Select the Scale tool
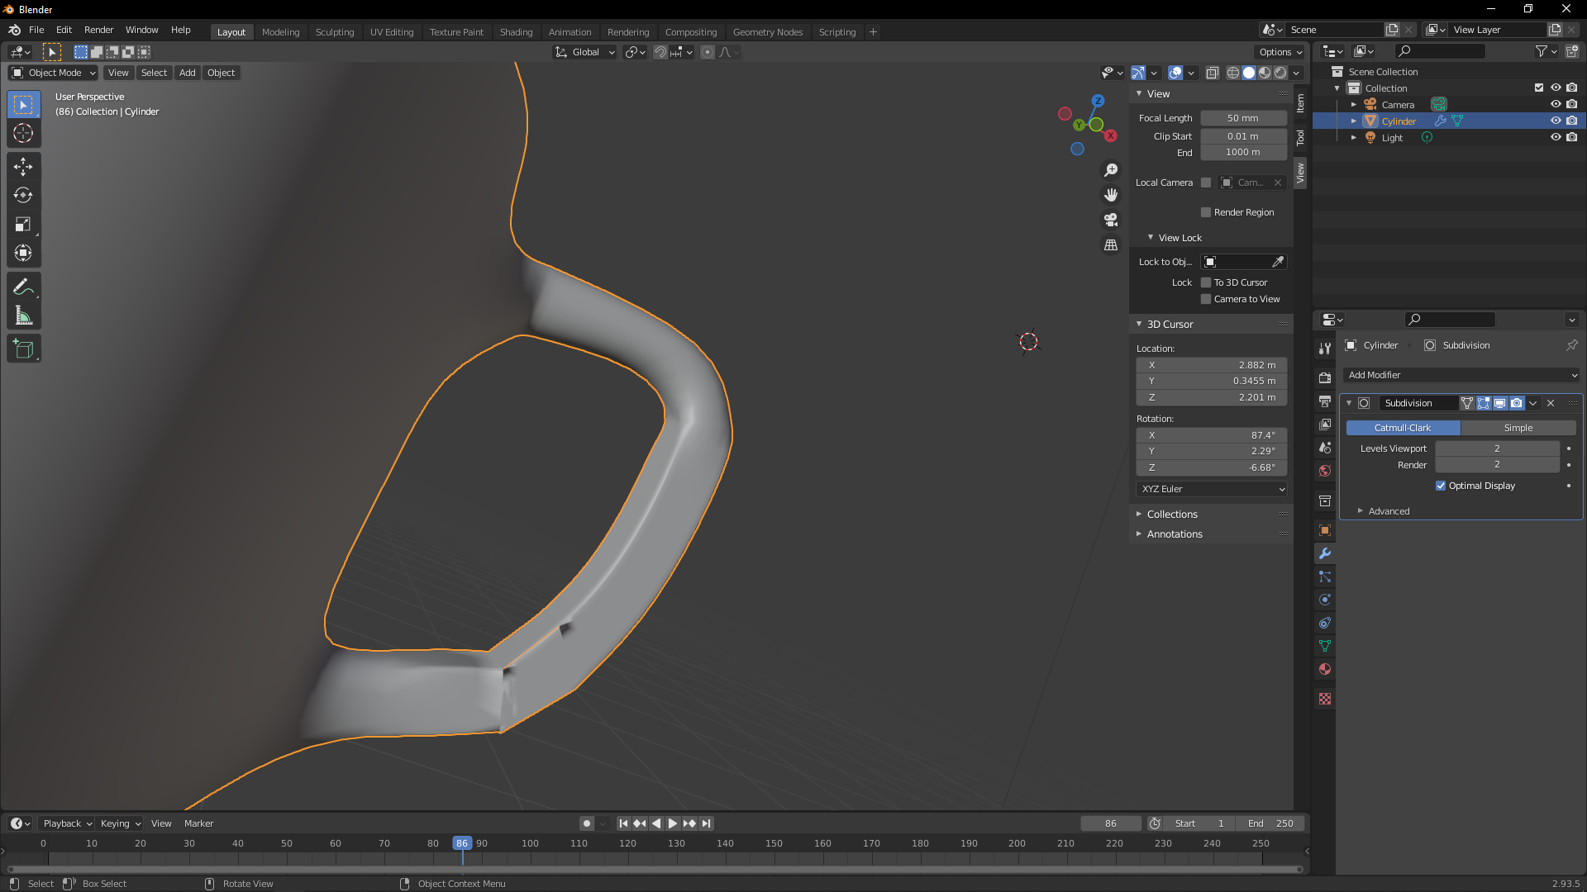This screenshot has height=892, width=1587. click(23, 225)
